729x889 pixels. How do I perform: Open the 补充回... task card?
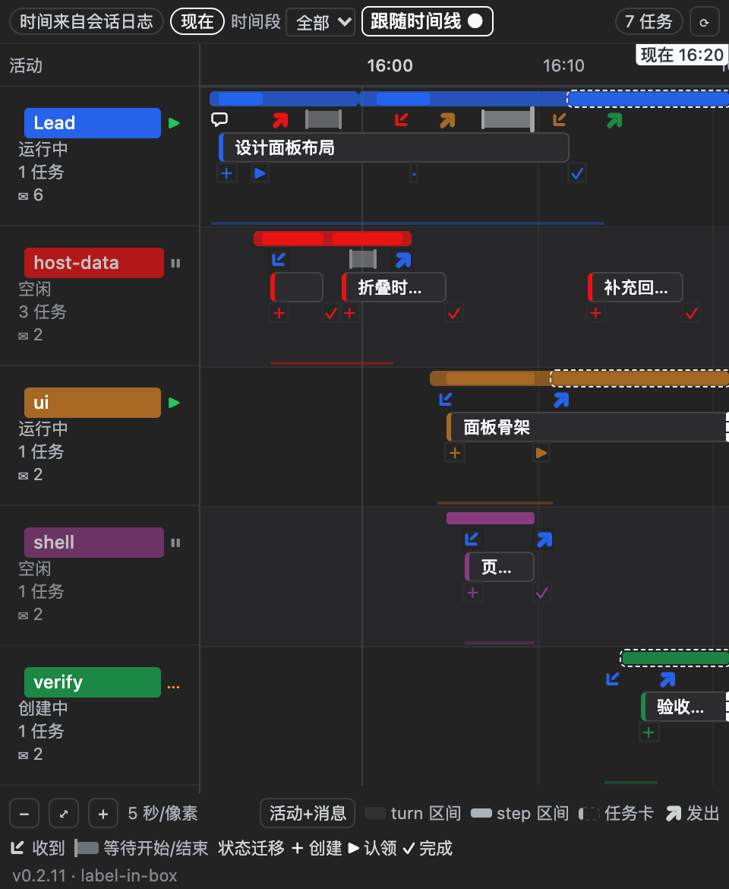point(635,287)
